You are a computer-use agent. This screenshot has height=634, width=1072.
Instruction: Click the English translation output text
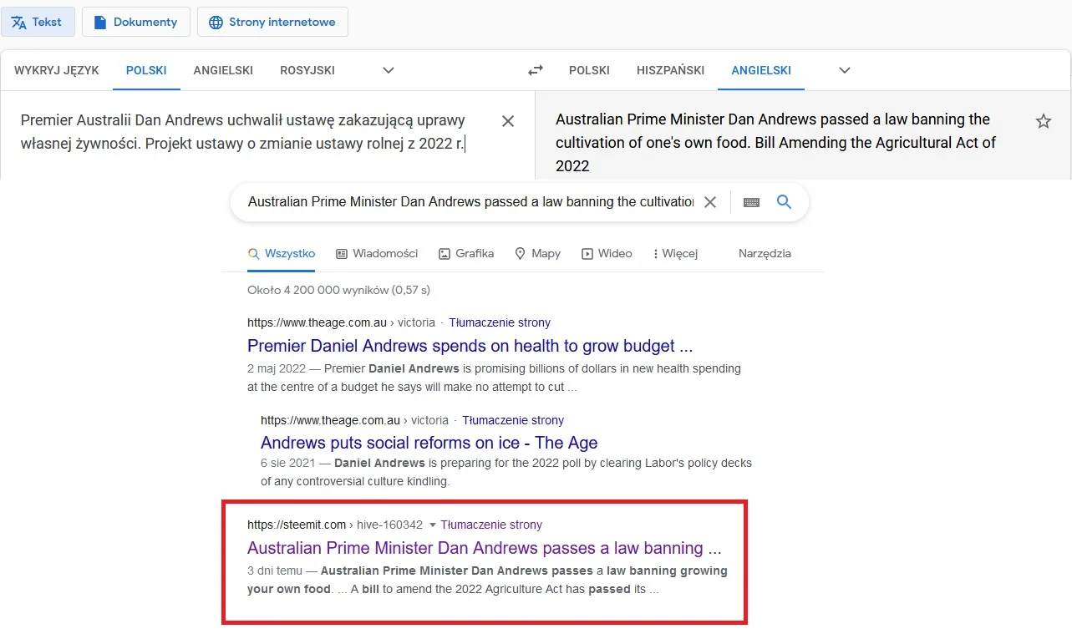[775, 143]
